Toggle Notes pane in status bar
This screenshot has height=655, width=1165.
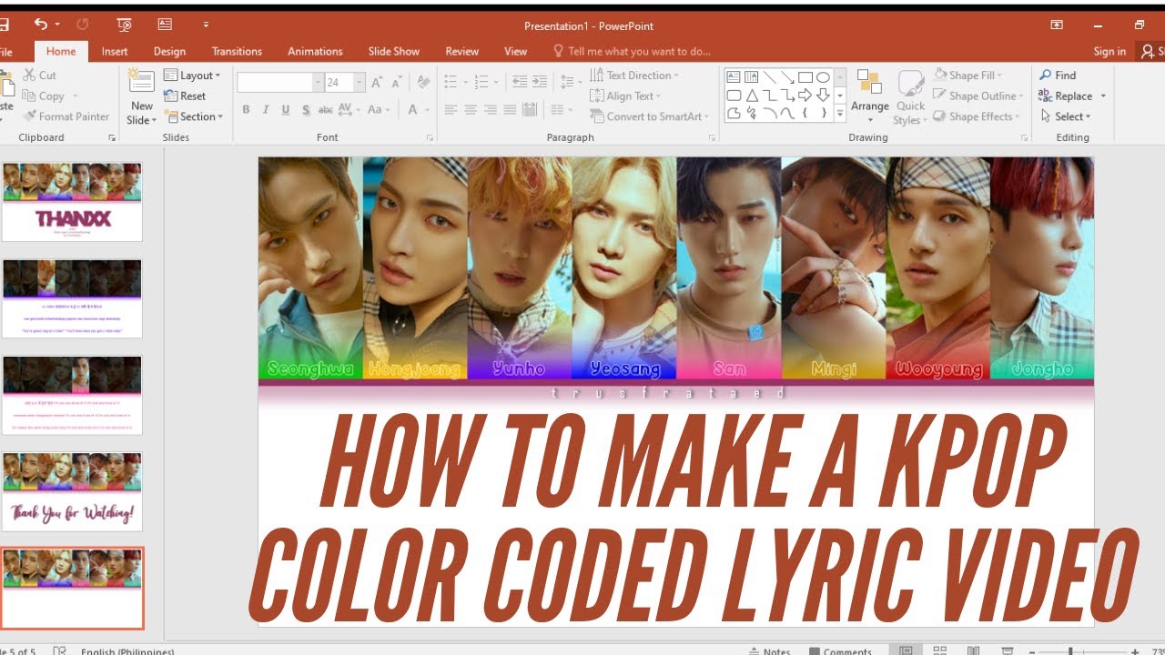pos(769,650)
